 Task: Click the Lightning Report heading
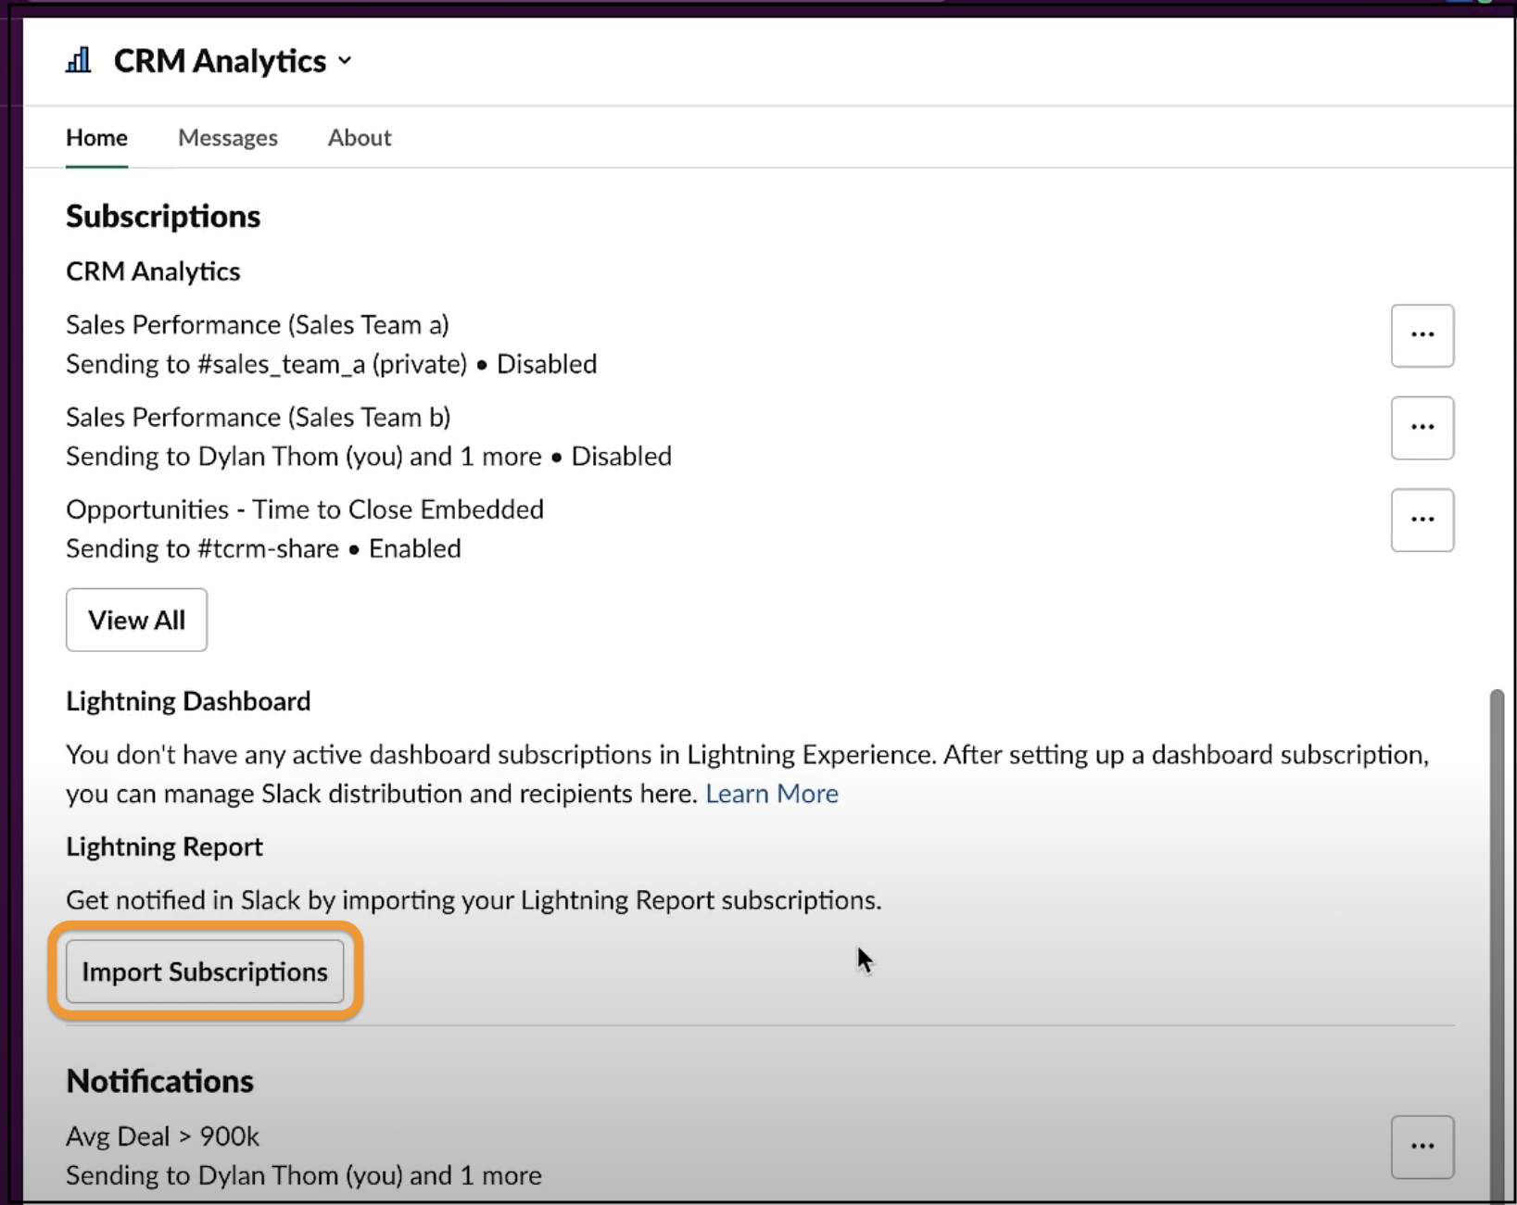(x=163, y=846)
